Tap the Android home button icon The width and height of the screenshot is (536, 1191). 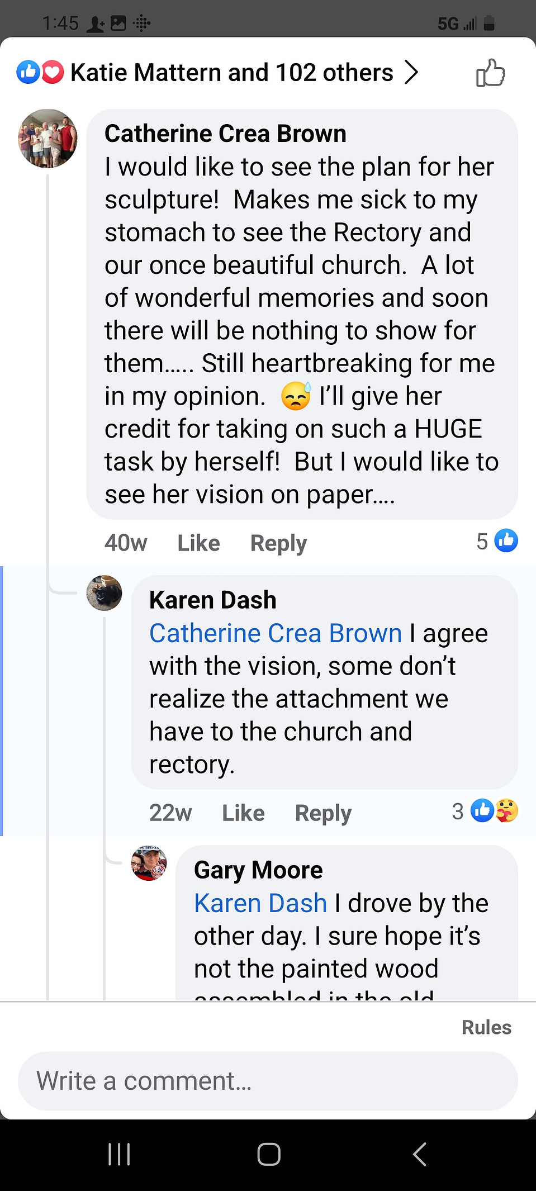coord(268,1154)
